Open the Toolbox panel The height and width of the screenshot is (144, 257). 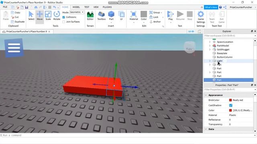pos(102,16)
